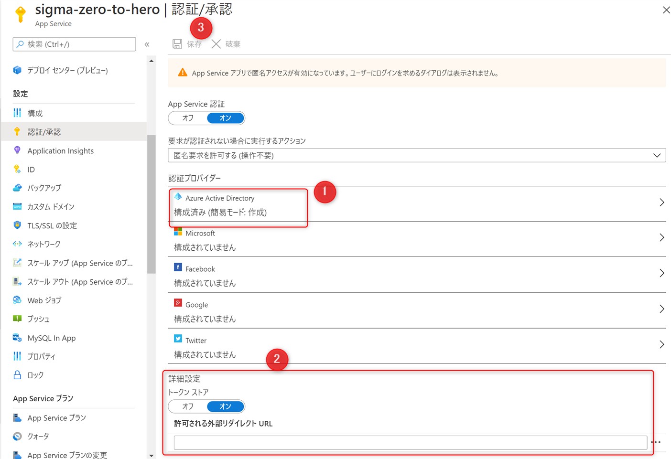Expand the Microsoft provider row chevron
The image size is (671, 459).
tap(661, 238)
